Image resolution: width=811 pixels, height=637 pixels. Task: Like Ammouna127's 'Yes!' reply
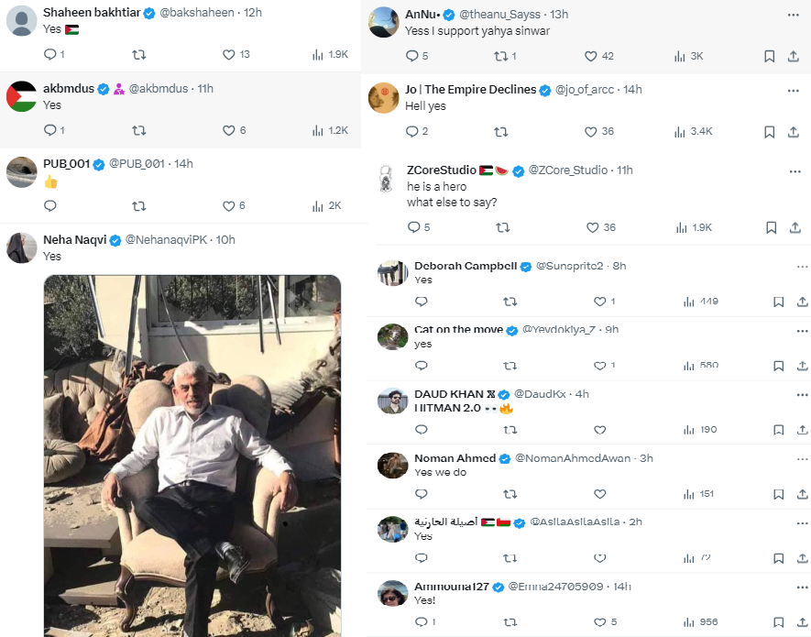coord(600,622)
